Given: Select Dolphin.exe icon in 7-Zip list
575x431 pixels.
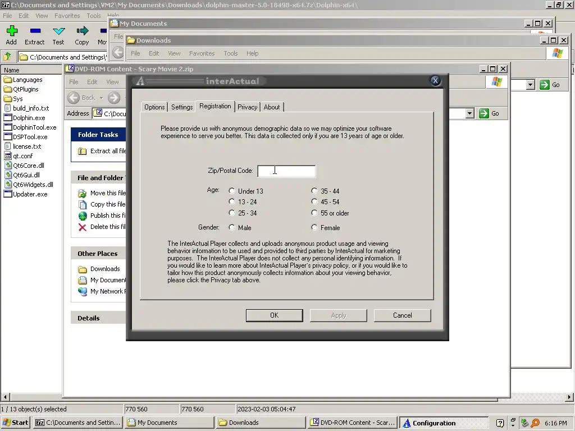Looking at the screenshot, I should [x=8, y=118].
